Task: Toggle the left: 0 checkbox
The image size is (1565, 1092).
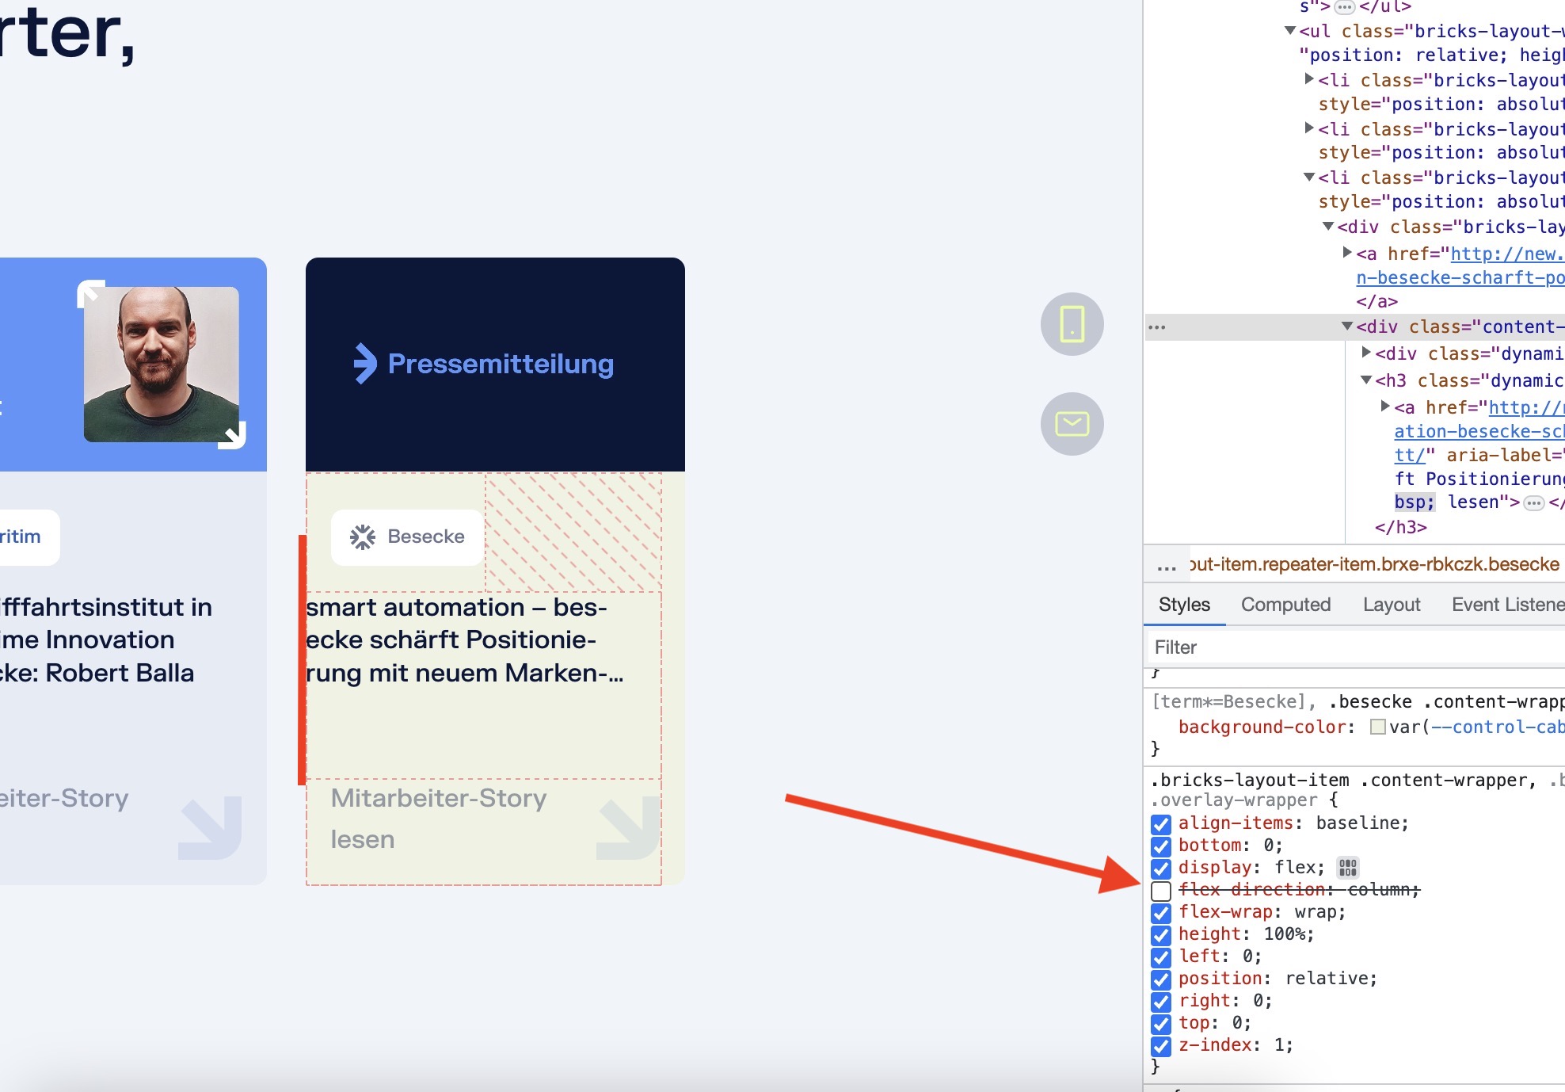Action: pos(1161,957)
